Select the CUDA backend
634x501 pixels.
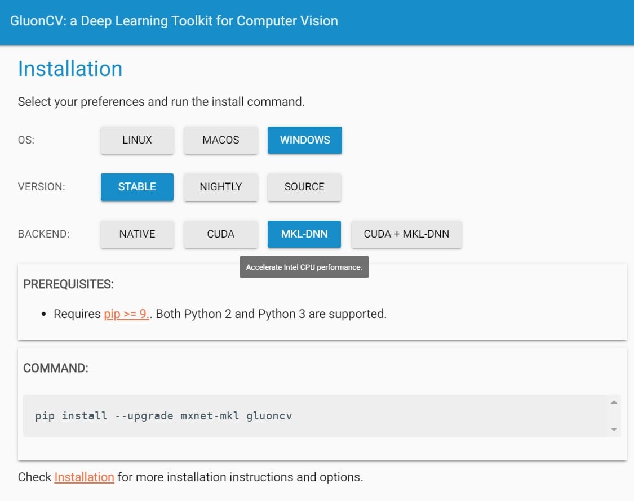click(220, 234)
